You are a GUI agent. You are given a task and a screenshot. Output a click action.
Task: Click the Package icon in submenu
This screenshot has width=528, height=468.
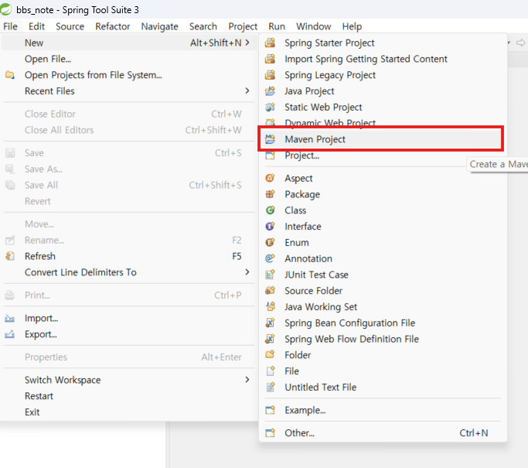click(270, 194)
